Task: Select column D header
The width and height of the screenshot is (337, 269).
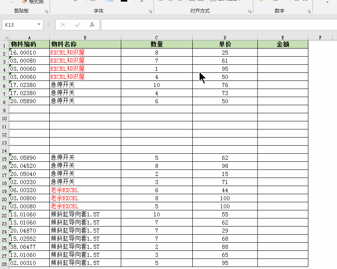Action: [x=225, y=38]
